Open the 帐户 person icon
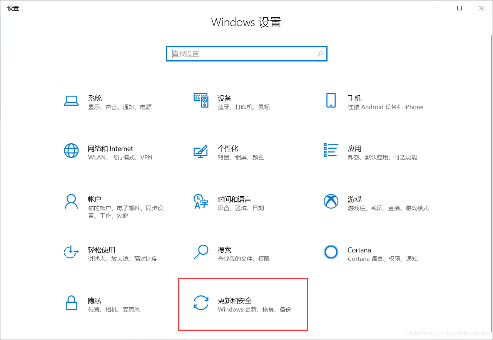The height and width of the screenshot is (340, 493). pyautogui.click(x=71, y=201)
